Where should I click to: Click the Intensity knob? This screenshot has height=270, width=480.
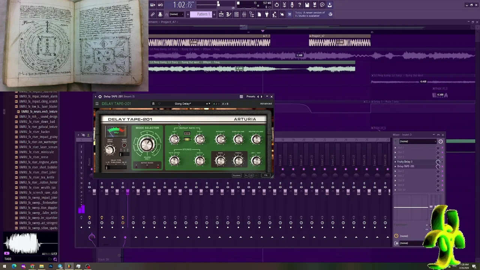(x=220, y=139)
